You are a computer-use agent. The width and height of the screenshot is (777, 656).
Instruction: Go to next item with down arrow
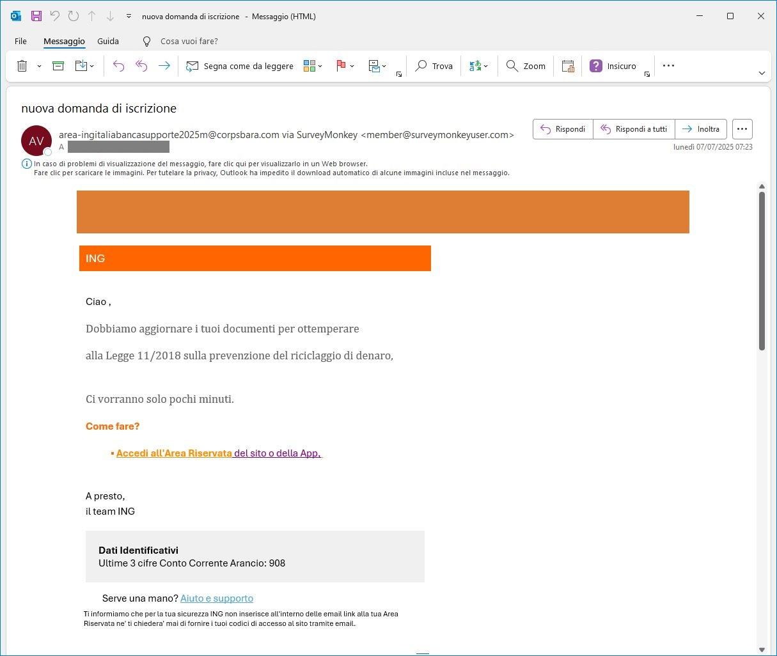[110, 16]
